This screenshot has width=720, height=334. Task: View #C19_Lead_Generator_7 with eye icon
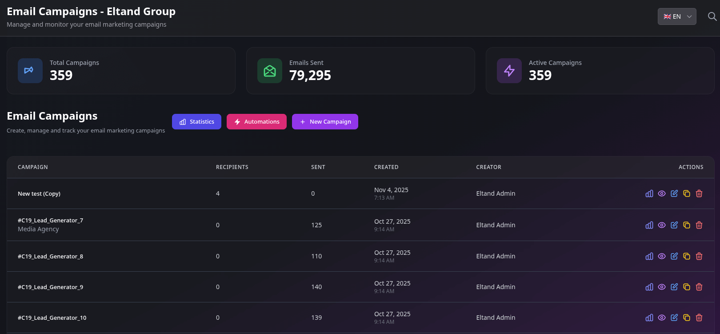[x=662, y=225]
